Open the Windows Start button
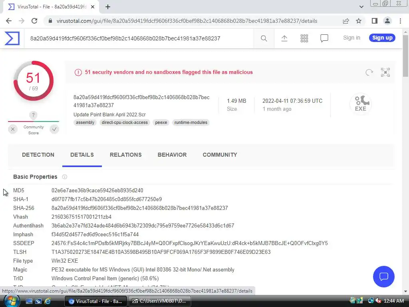The width and height of the screenshot is (409, 307). pyautogui.click(x=12, y=301)
